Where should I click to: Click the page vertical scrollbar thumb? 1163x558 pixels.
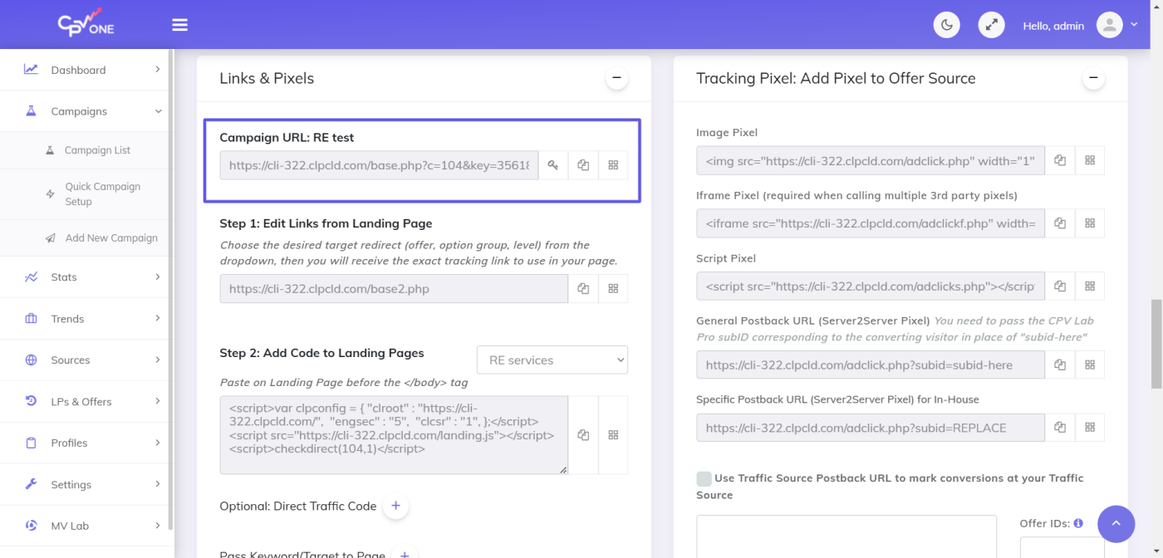coord(1156,344)
